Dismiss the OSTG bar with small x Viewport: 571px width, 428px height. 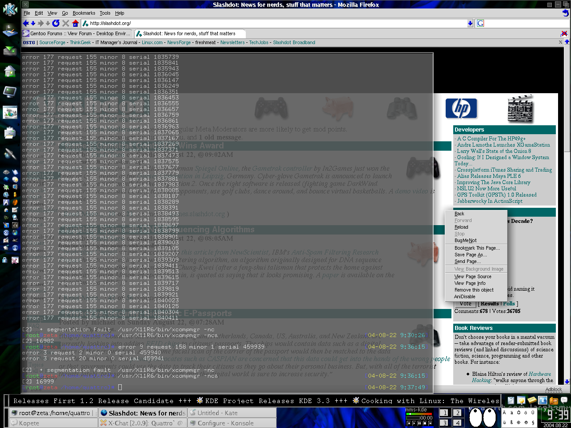click(x=561, y=42)
